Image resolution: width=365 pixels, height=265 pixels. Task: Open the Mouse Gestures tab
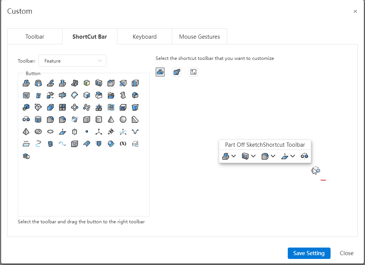[x=200, y=37]
